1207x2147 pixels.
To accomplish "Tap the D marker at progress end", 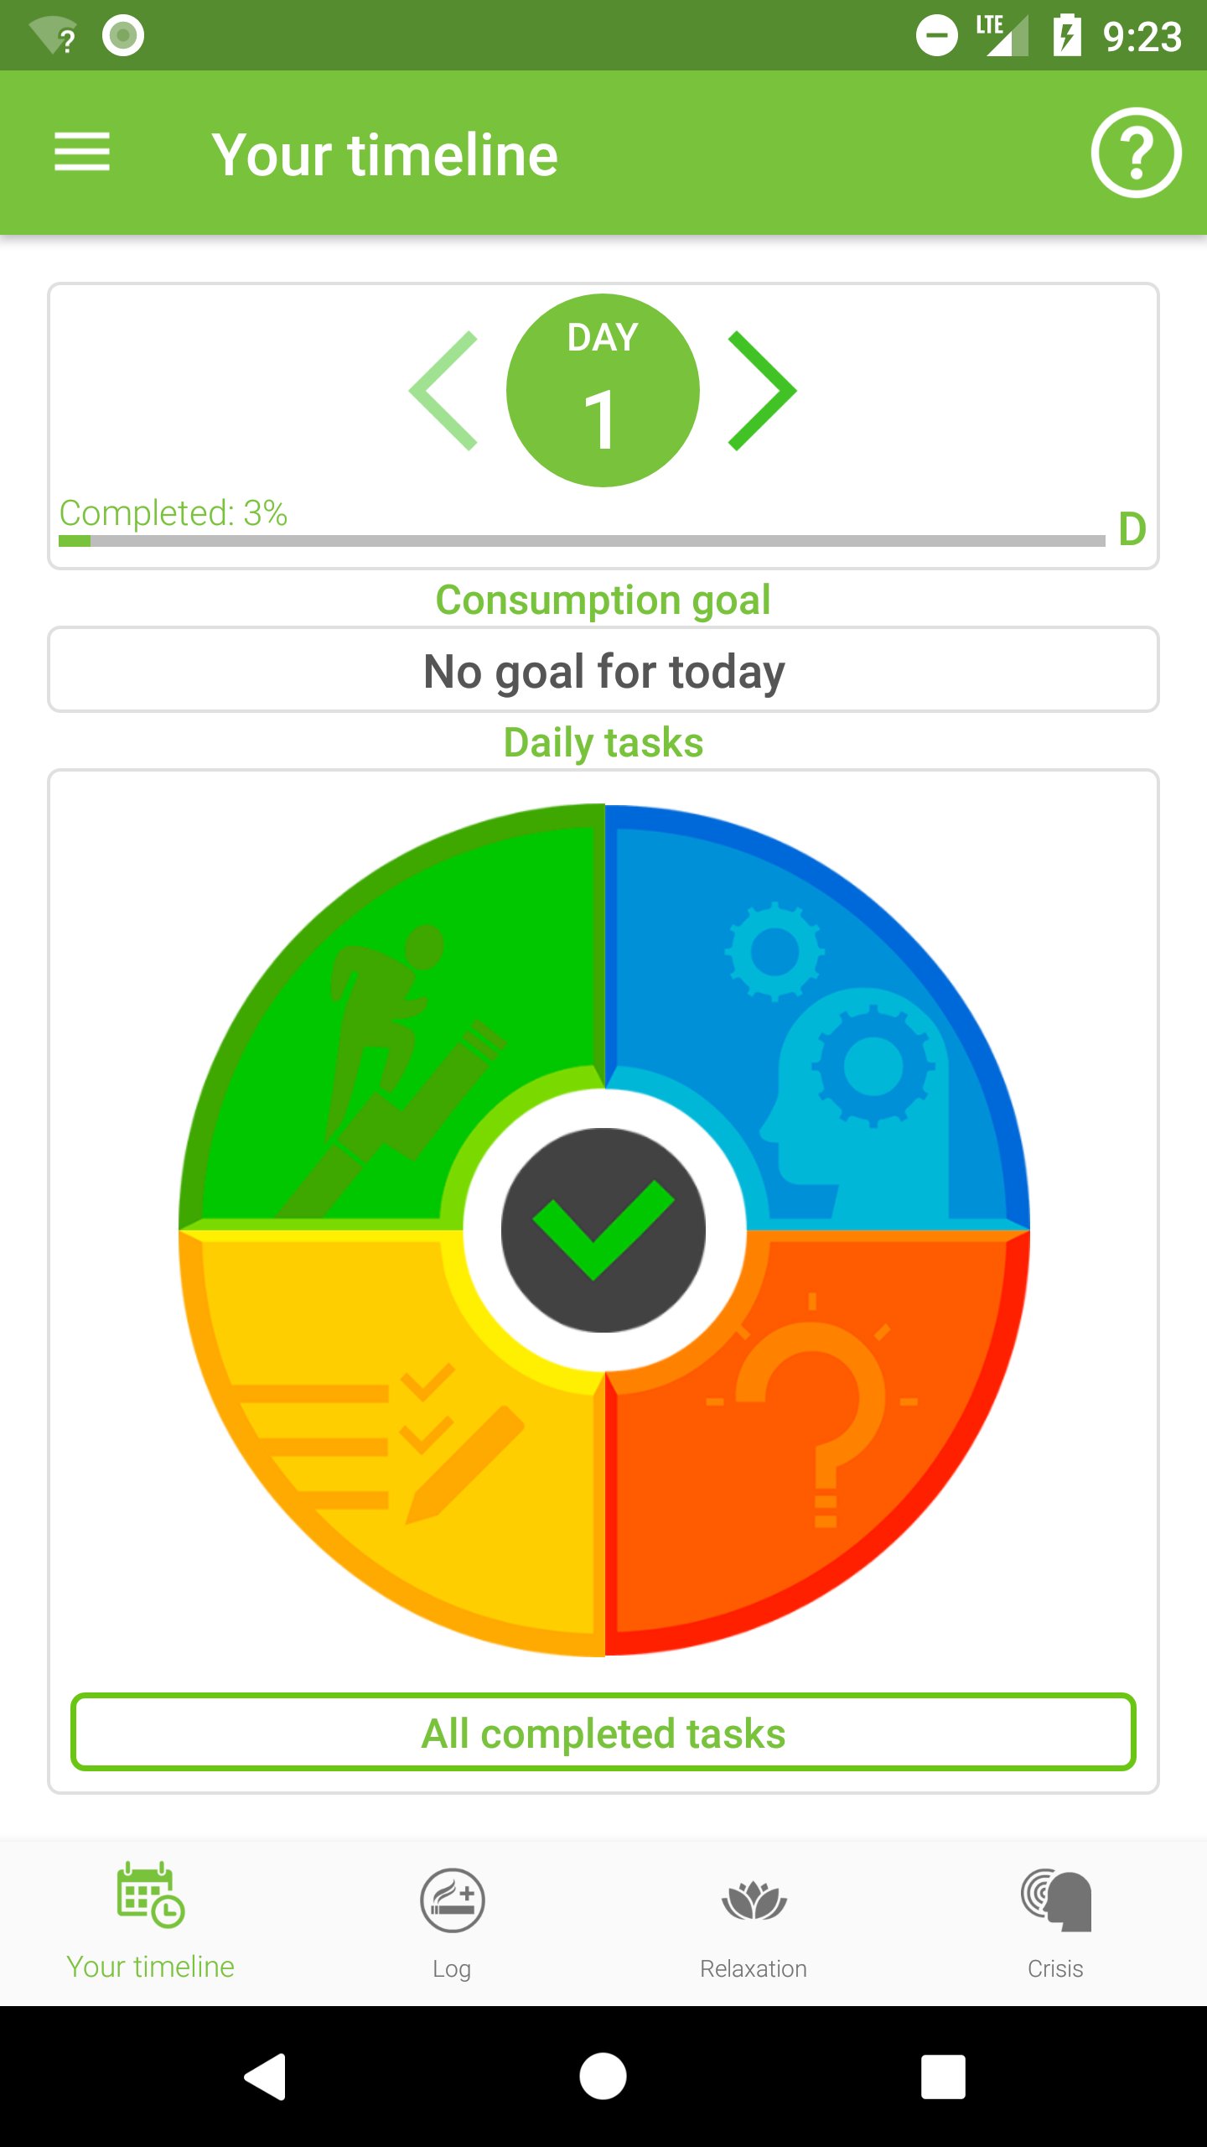I will pyautogui.click(x=1132, y=529).
